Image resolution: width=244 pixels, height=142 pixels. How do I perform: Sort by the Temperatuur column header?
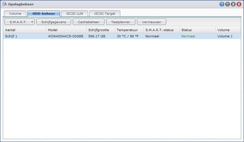[129, 30]
